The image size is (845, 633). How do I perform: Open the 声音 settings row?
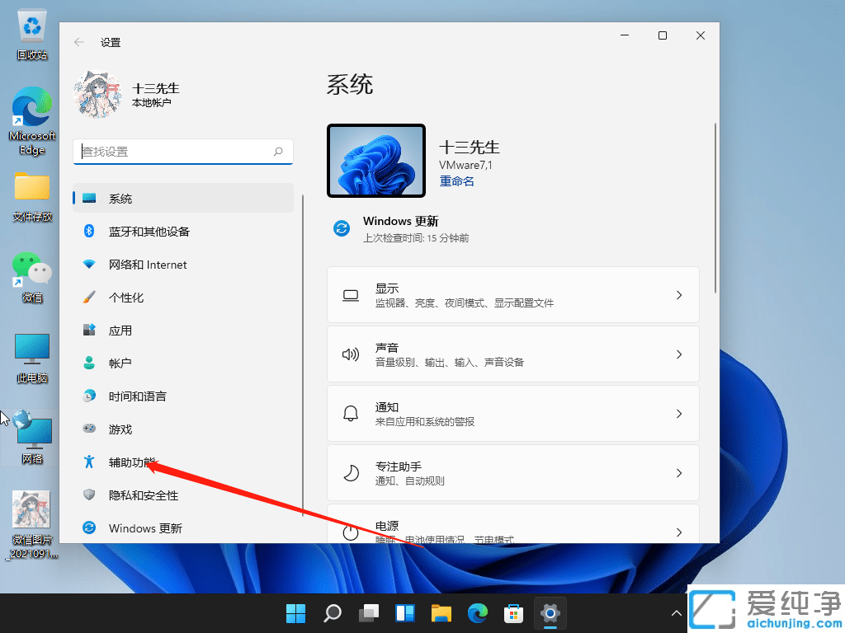[513, 354]
